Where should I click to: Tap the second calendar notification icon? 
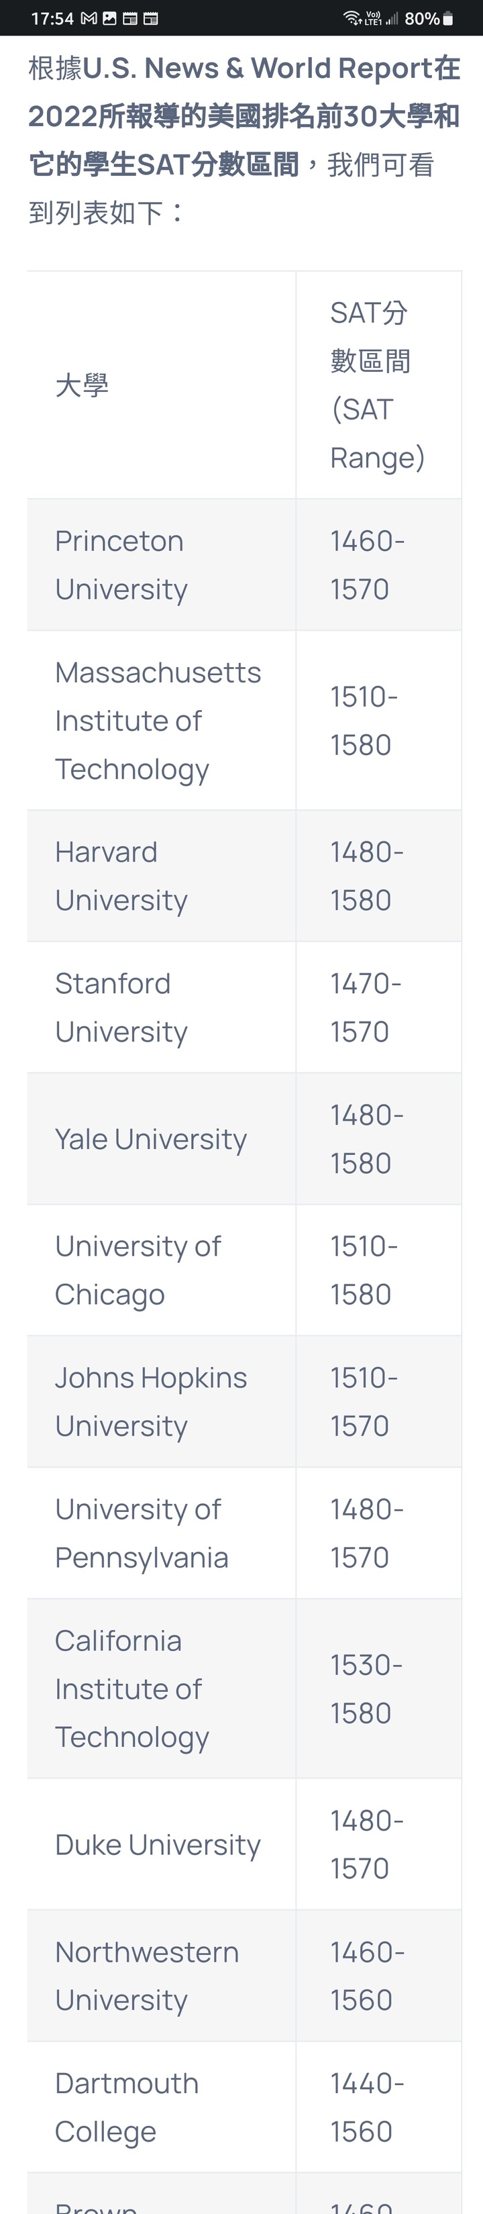[x=150, y=18]
